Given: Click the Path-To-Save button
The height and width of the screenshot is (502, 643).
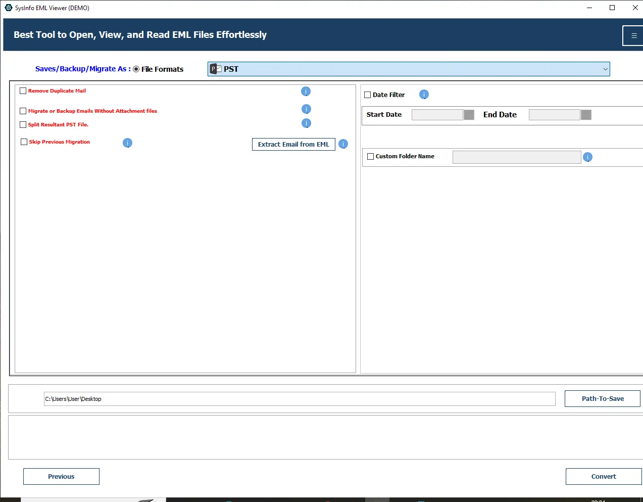Looking at the screenshot, I should pos(603,398).
